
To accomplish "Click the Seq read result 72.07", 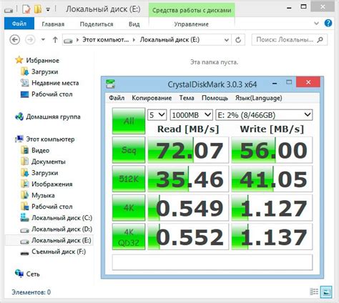I will [x=188, y=150].
